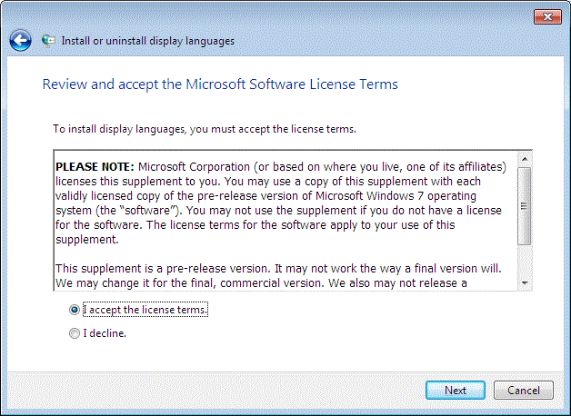
Task: Click the scrollbar track below the thumb
Action: (x=525, y=261)
